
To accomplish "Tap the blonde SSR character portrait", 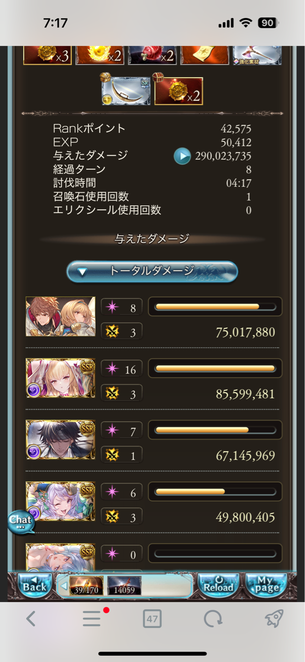I will pyautogui.click(x=61, y=378).
